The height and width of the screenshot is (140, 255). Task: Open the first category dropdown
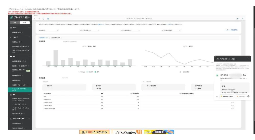tap(89, 30)
